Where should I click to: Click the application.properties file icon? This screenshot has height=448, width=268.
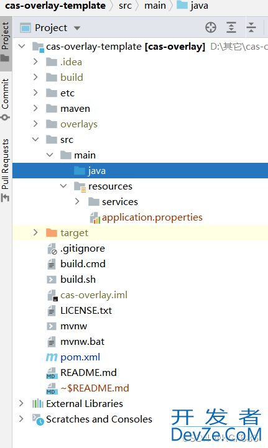(x=95, y=217)
